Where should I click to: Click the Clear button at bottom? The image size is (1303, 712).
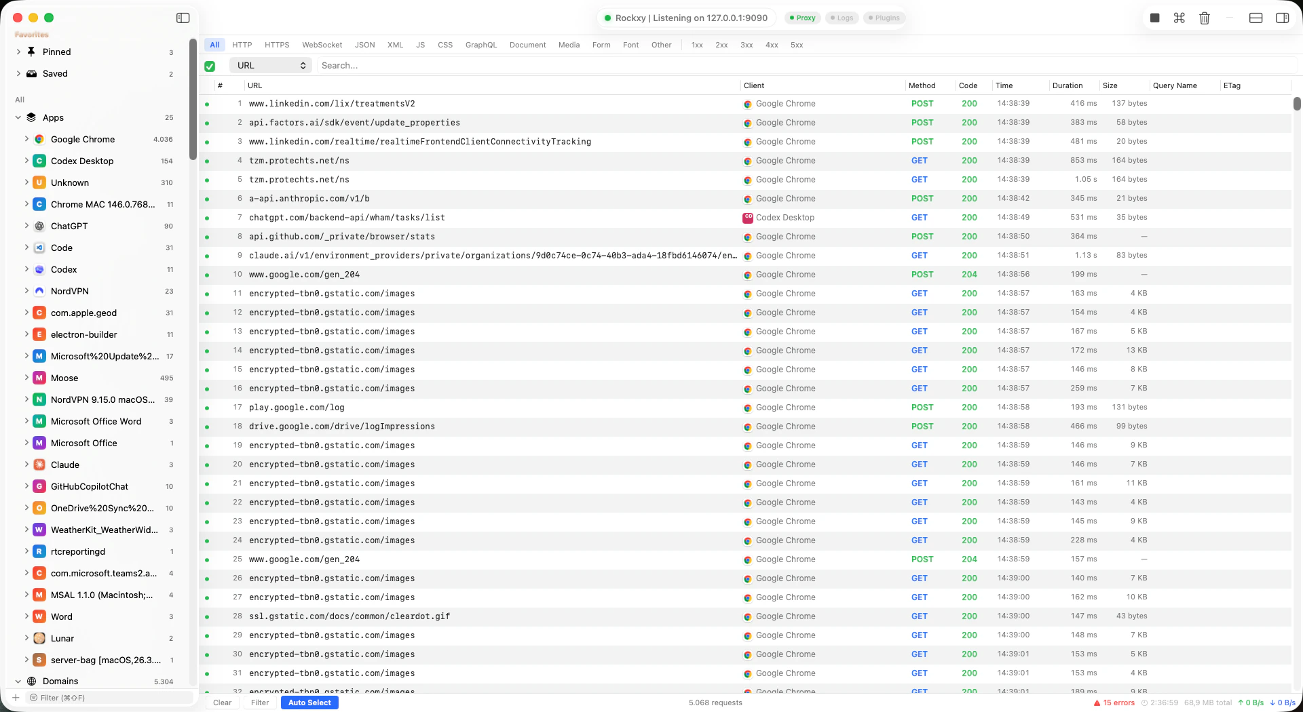222,703
